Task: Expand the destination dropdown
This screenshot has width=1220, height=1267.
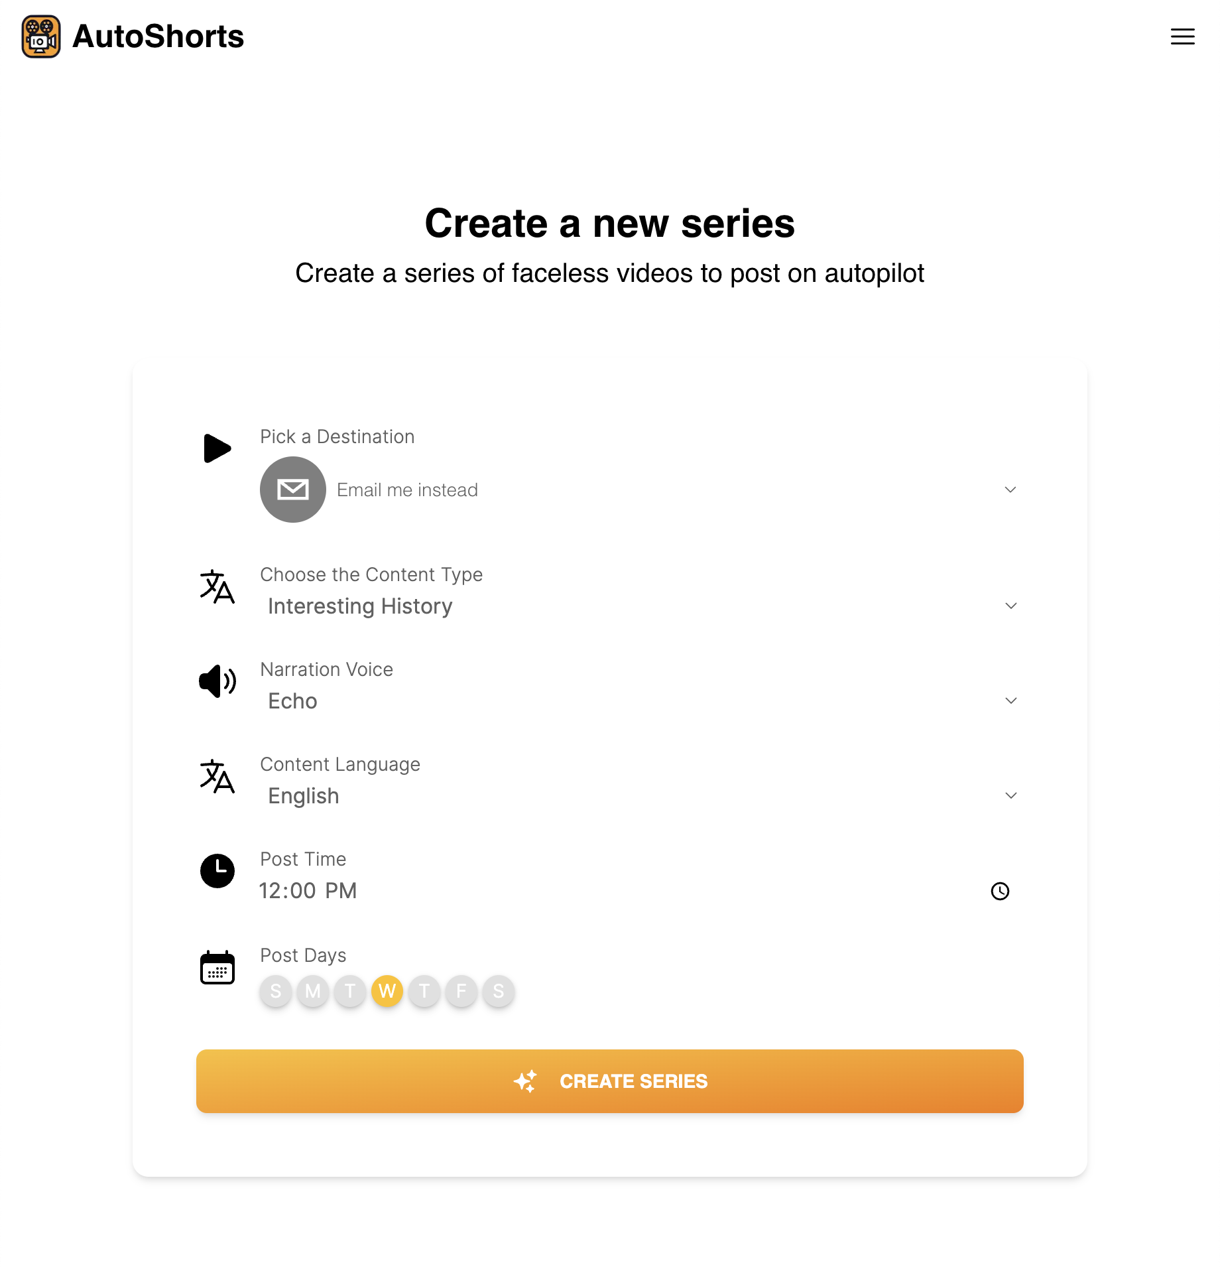Action: coord(1010,490)
